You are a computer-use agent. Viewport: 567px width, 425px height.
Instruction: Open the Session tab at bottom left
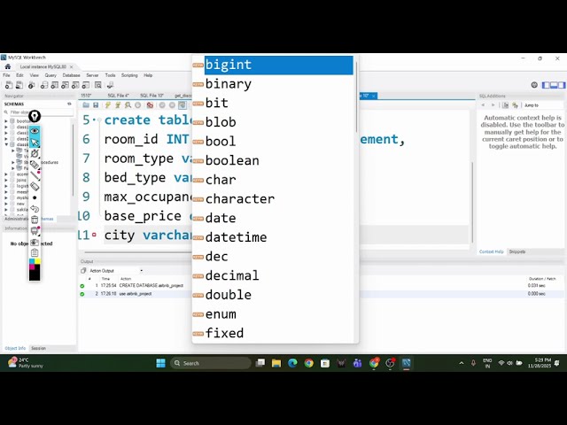(x=38, y=348)
